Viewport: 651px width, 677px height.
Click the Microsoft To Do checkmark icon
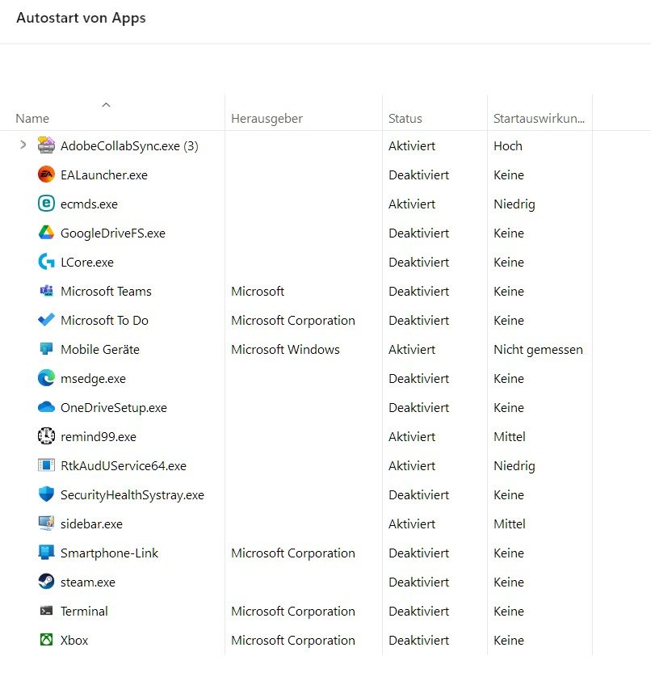click(46, 320)
